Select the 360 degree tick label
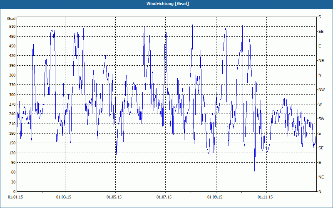The width and height of the screenshot is (333, 208). pos(12,75)
